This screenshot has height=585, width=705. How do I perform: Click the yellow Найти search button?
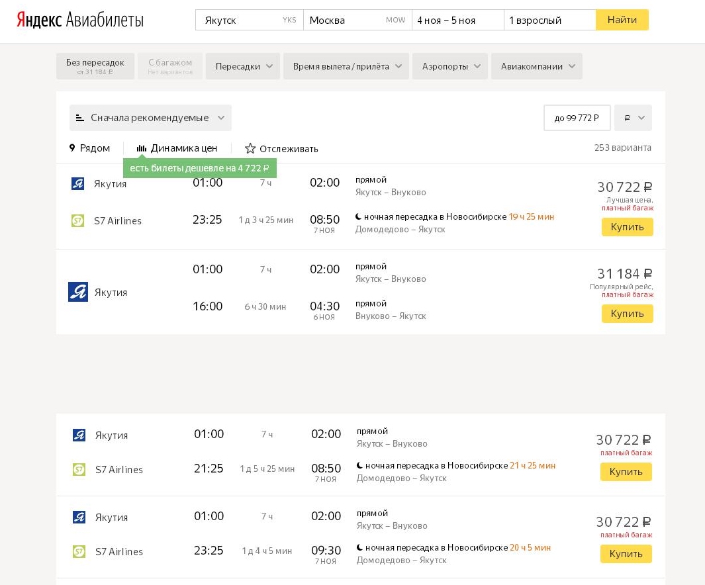pyautogui.click(x=622, y=20)
